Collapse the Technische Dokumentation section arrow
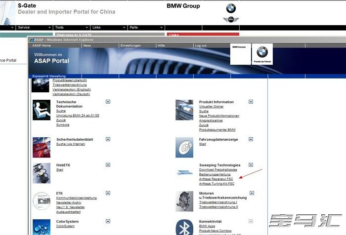The width and height of the screenshot is (346, 235). tap(108, 102)
